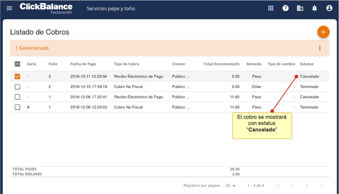Open the user account profile icon
Image resolution: width=339 pixels, height=194 pixels.
coord(329,9)
